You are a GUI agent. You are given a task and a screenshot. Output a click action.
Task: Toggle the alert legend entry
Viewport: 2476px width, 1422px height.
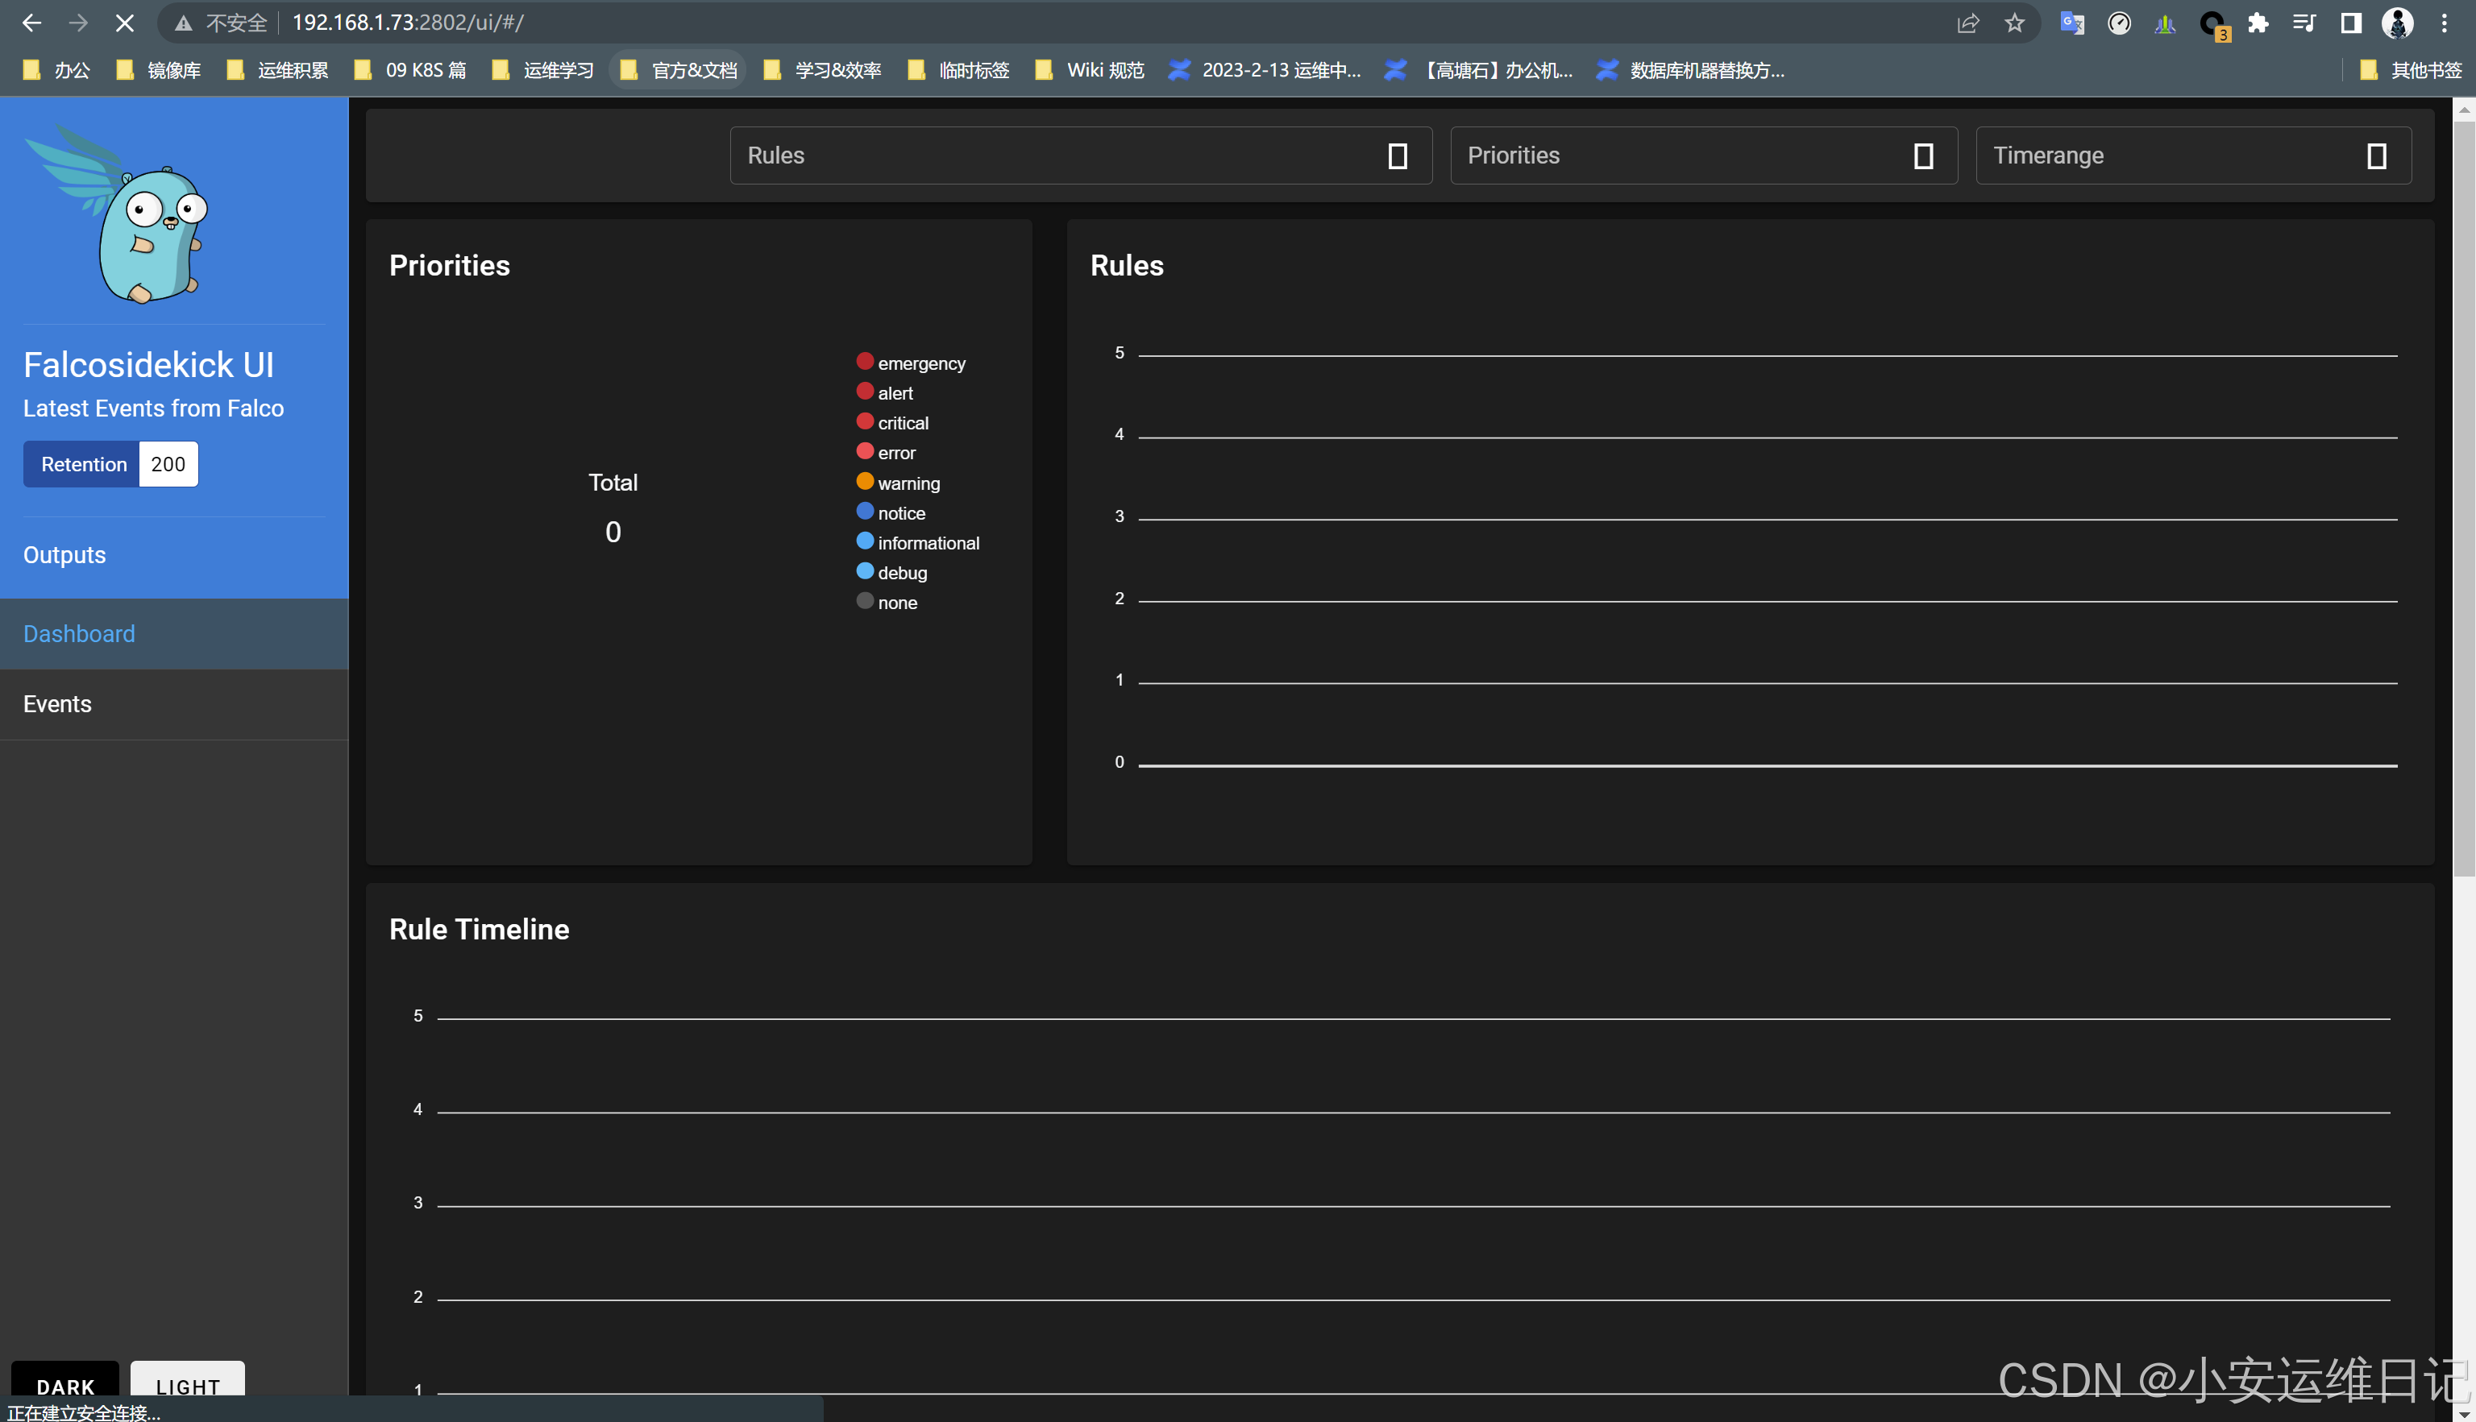[x=885, y=392]
